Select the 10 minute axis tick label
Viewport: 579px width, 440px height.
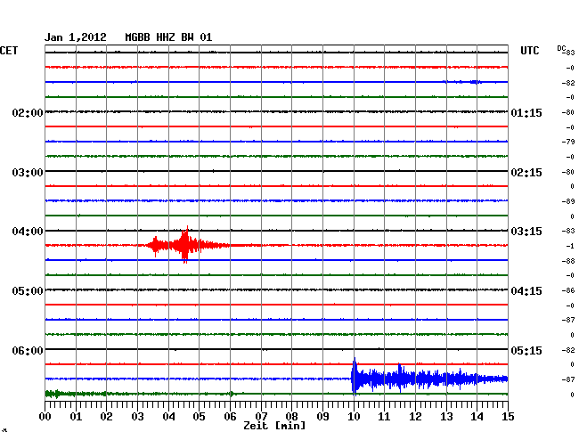coord(354,417)
